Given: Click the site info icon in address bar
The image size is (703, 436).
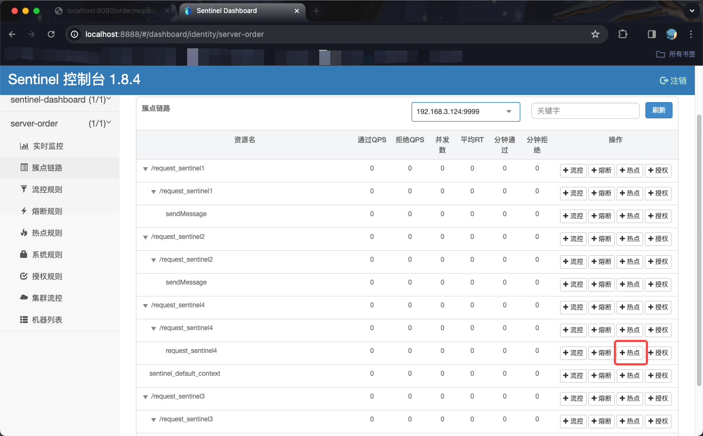Looking at the screenshot, I should coord(75,34).
